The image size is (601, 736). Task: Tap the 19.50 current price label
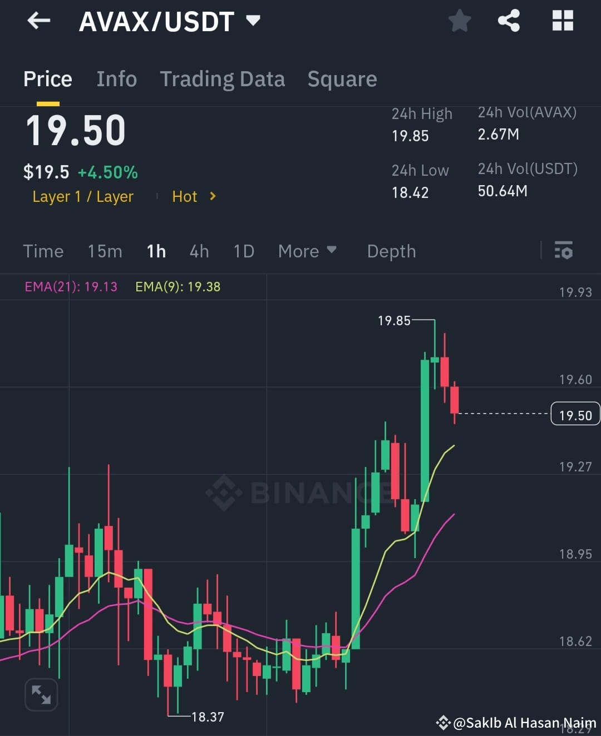pos(575,414)
